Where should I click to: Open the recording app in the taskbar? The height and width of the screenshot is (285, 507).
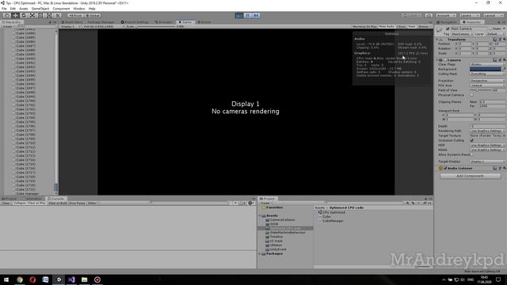(x=97, y=279)
